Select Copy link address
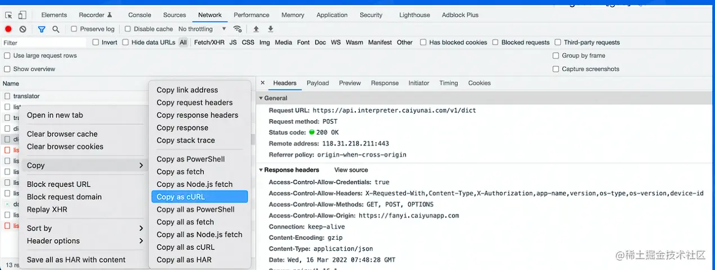 tap(200, 90)
